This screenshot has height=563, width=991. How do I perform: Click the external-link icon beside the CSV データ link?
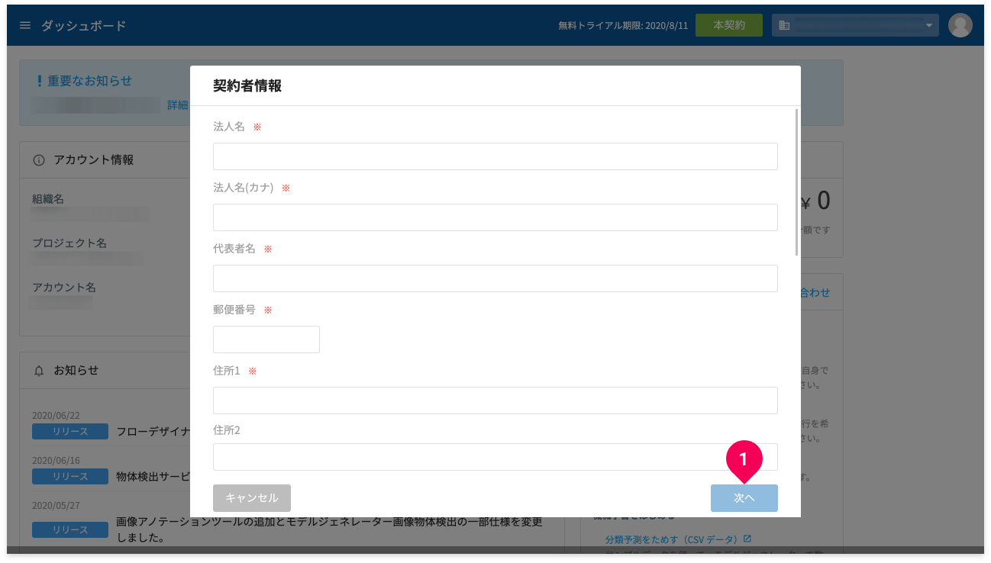(x=747, y=539)
